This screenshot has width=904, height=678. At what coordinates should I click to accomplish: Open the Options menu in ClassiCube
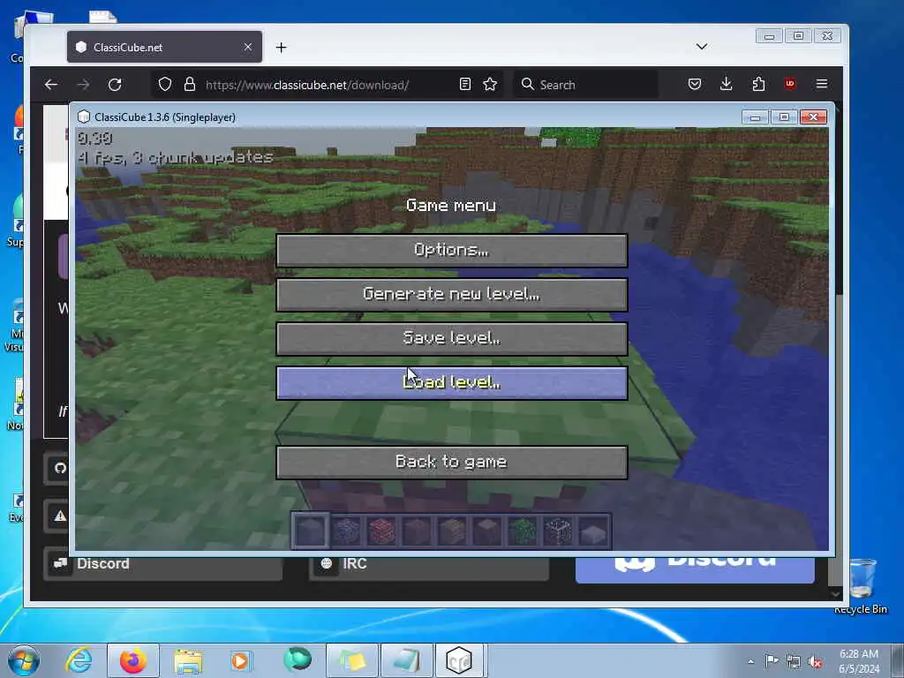(x=451, y=250)
